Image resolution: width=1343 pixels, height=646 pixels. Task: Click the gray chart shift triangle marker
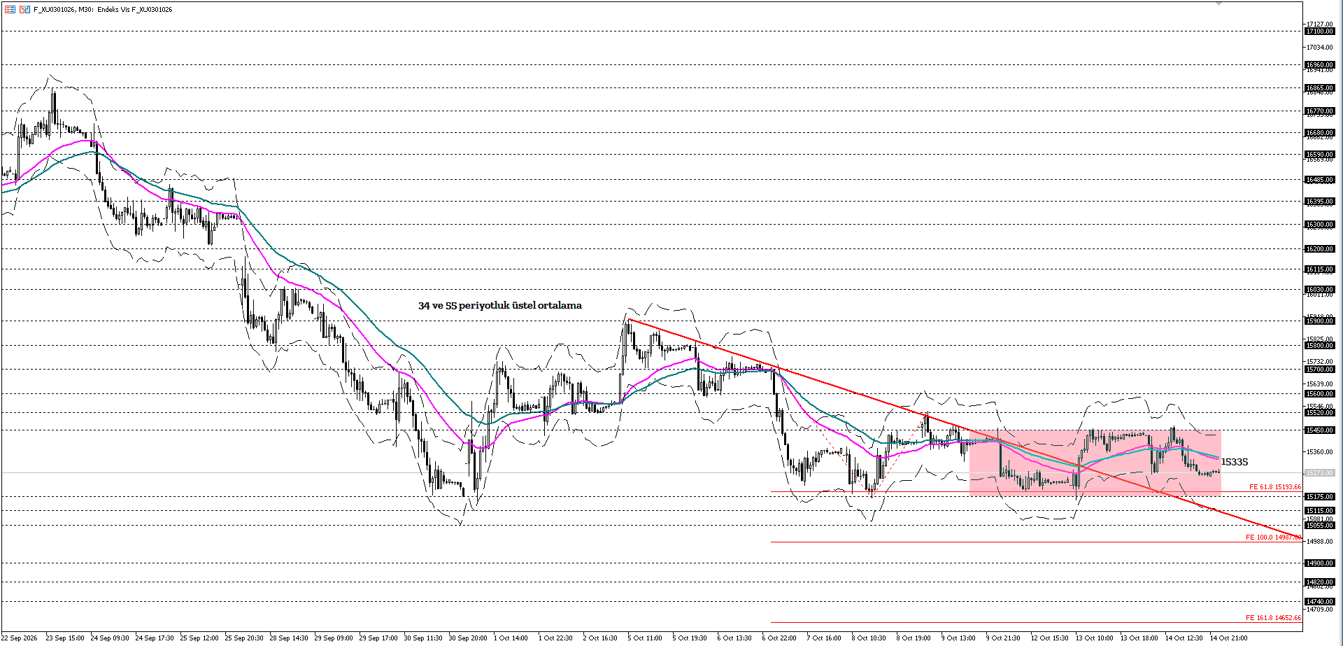pyautogui.click(x=1218, y=3)
